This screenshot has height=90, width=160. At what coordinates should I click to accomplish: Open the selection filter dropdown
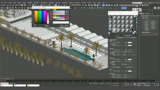[18, 5]
